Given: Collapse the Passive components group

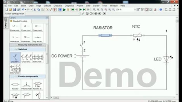Looking at the screenshot, I should click(16, 76).
